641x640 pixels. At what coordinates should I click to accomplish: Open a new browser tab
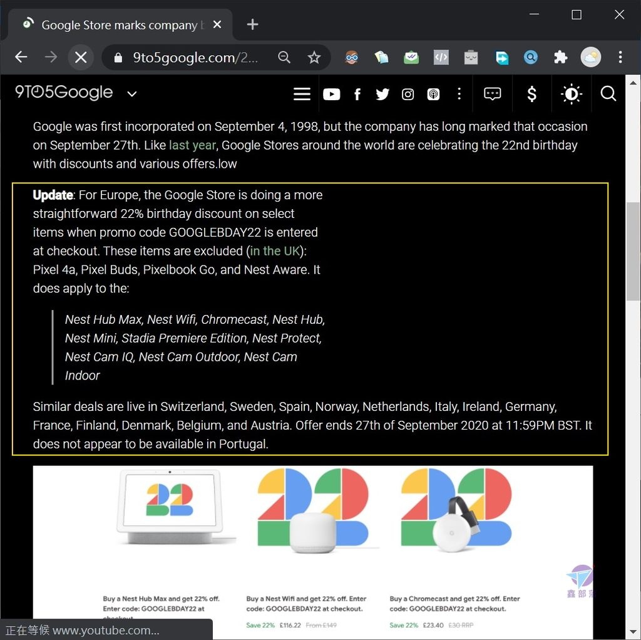pyautogui.click(x=252, y=24)
